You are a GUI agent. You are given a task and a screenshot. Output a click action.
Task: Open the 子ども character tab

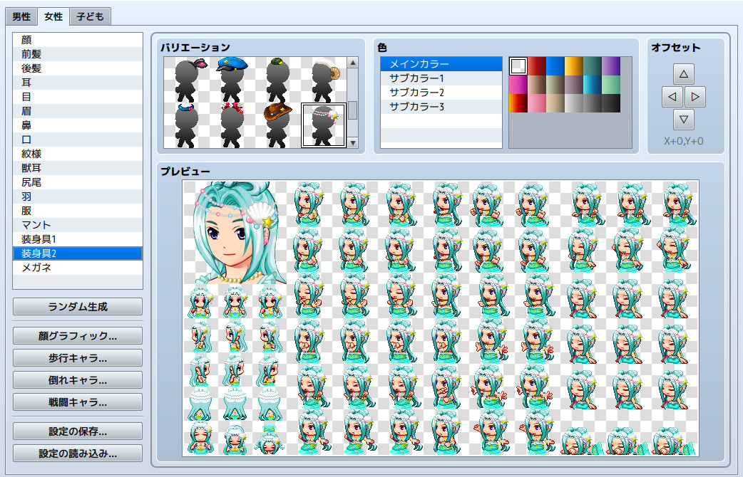[x=89, y=16]
